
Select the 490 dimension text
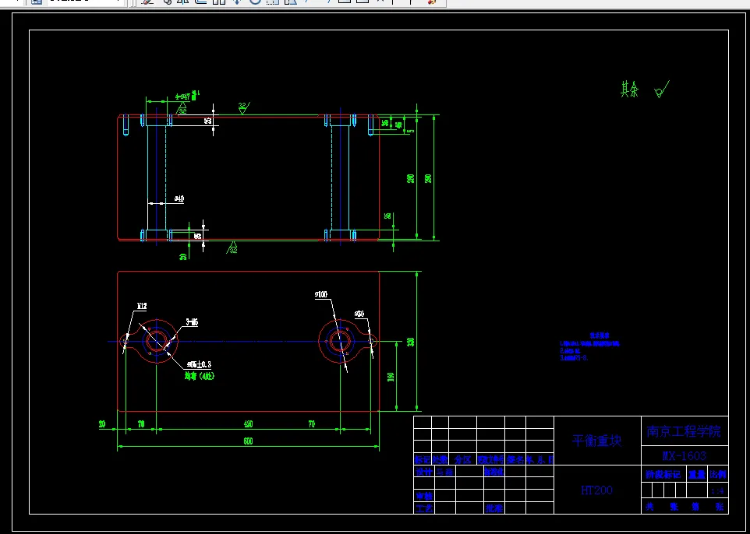tap(248, 424)
